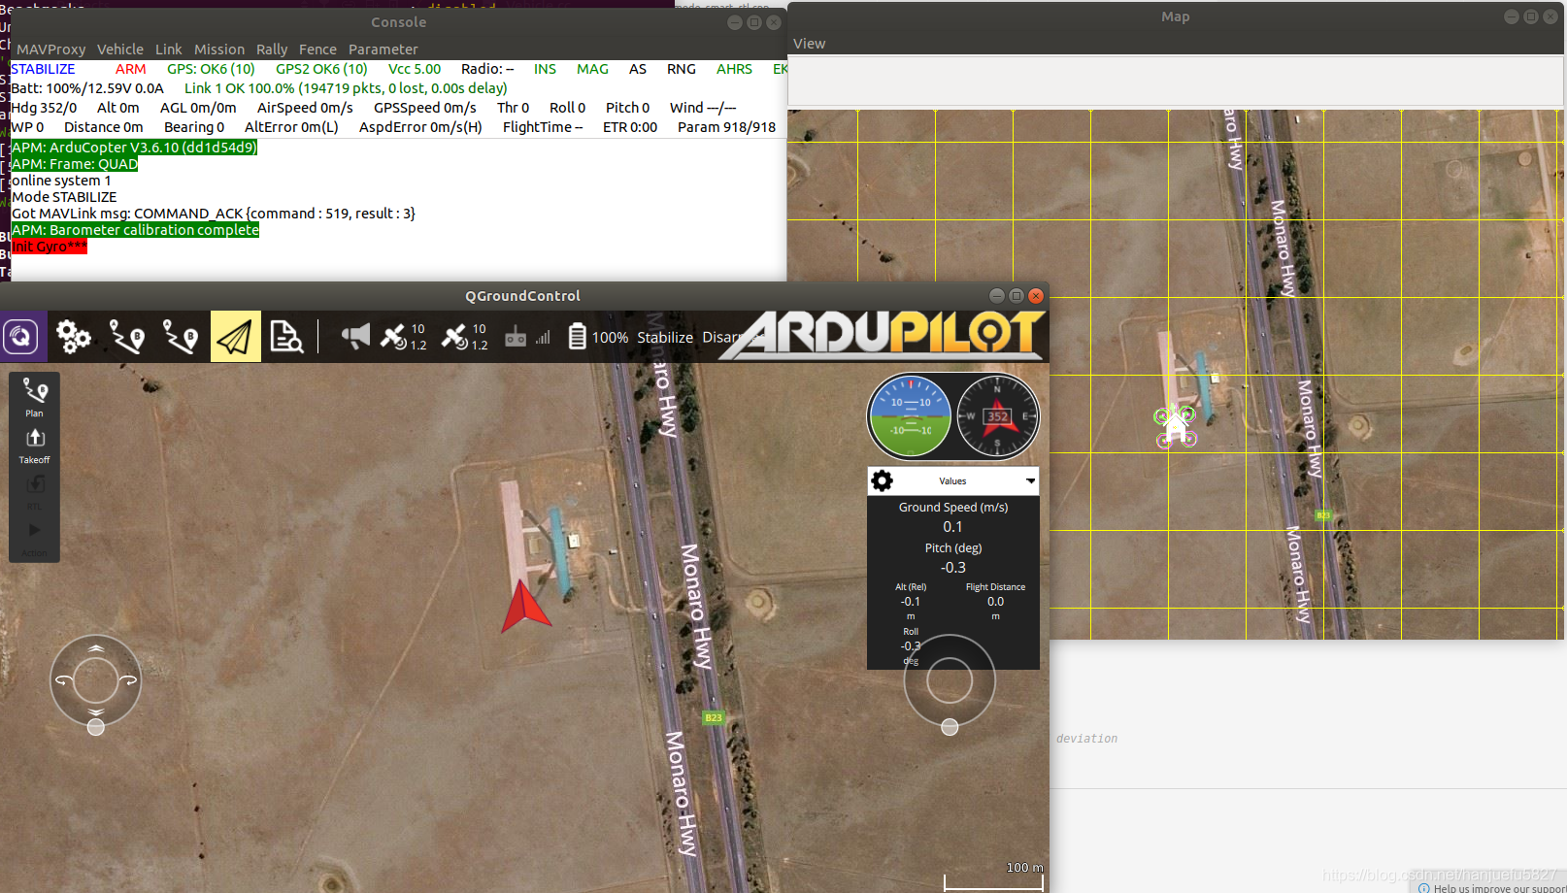Click left joystick throttle-up chevron
This screenshot has width=1567, height=893.
[x=96, y=648]
